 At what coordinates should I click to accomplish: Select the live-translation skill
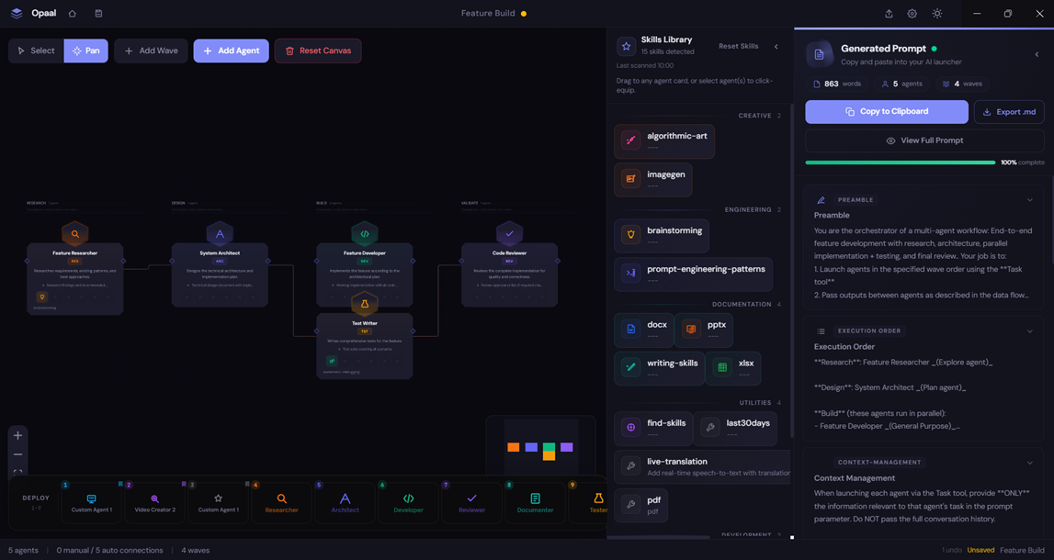click(x=702, y=466)
